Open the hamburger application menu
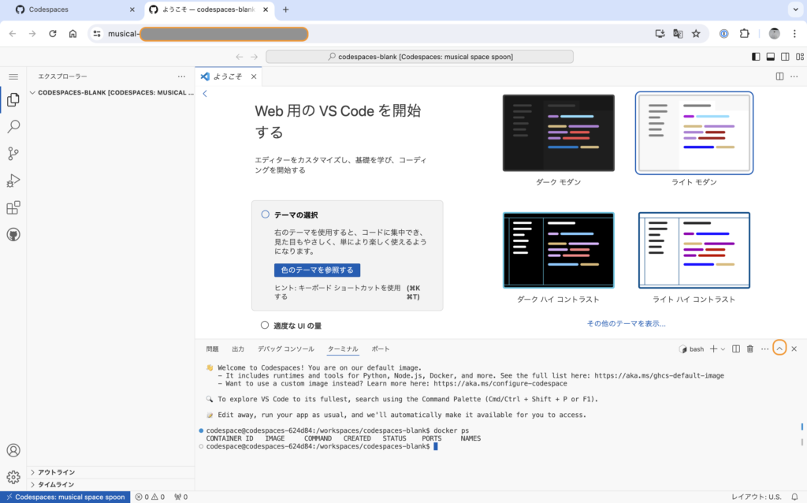Screen dimensions: 807x503 (x=13, y=76)
